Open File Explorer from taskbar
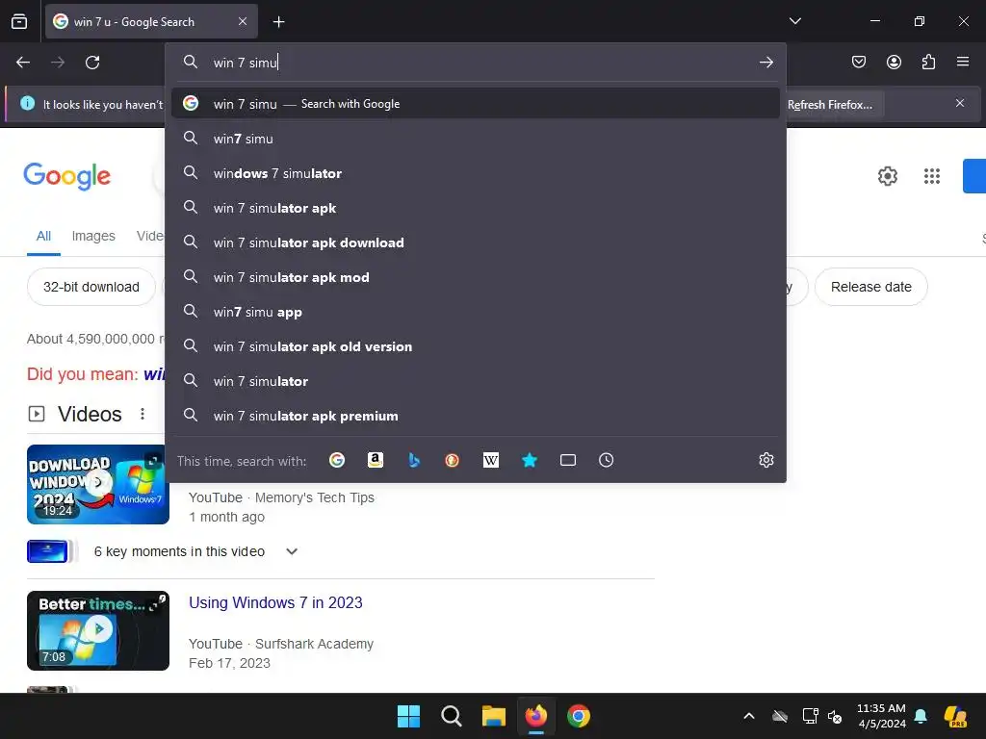 [494, 716]
